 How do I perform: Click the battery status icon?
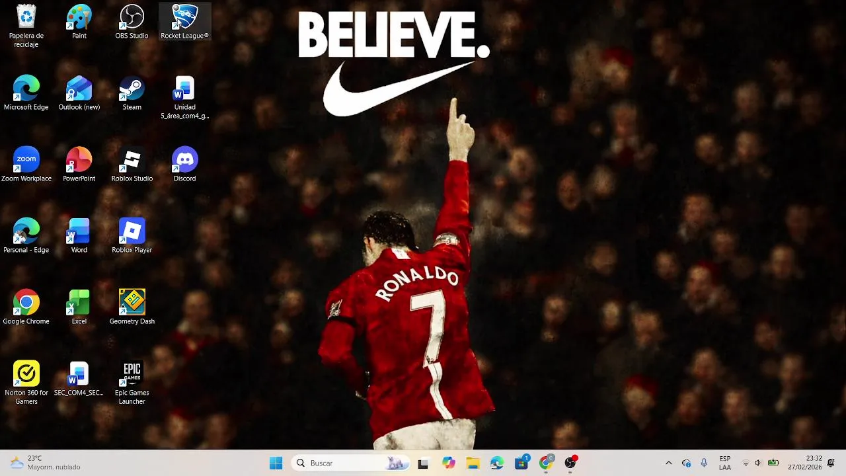point(773,463)
